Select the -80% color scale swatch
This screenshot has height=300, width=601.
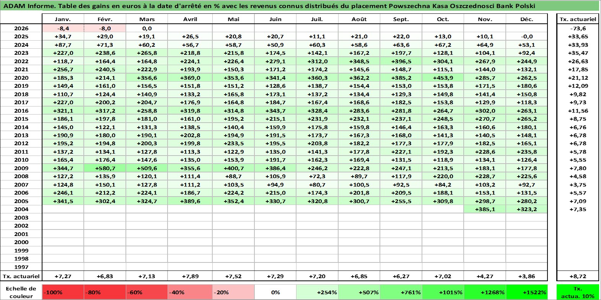coord(105,292)
